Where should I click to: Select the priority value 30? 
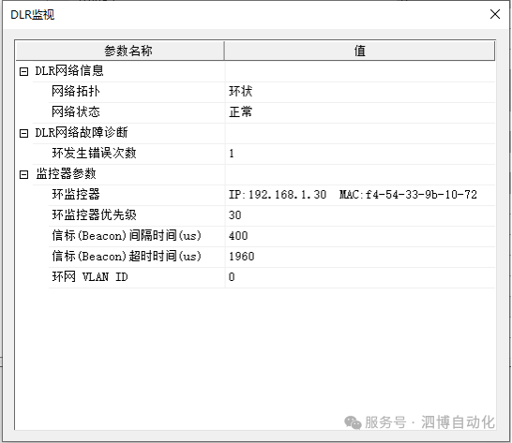(235, 215)
